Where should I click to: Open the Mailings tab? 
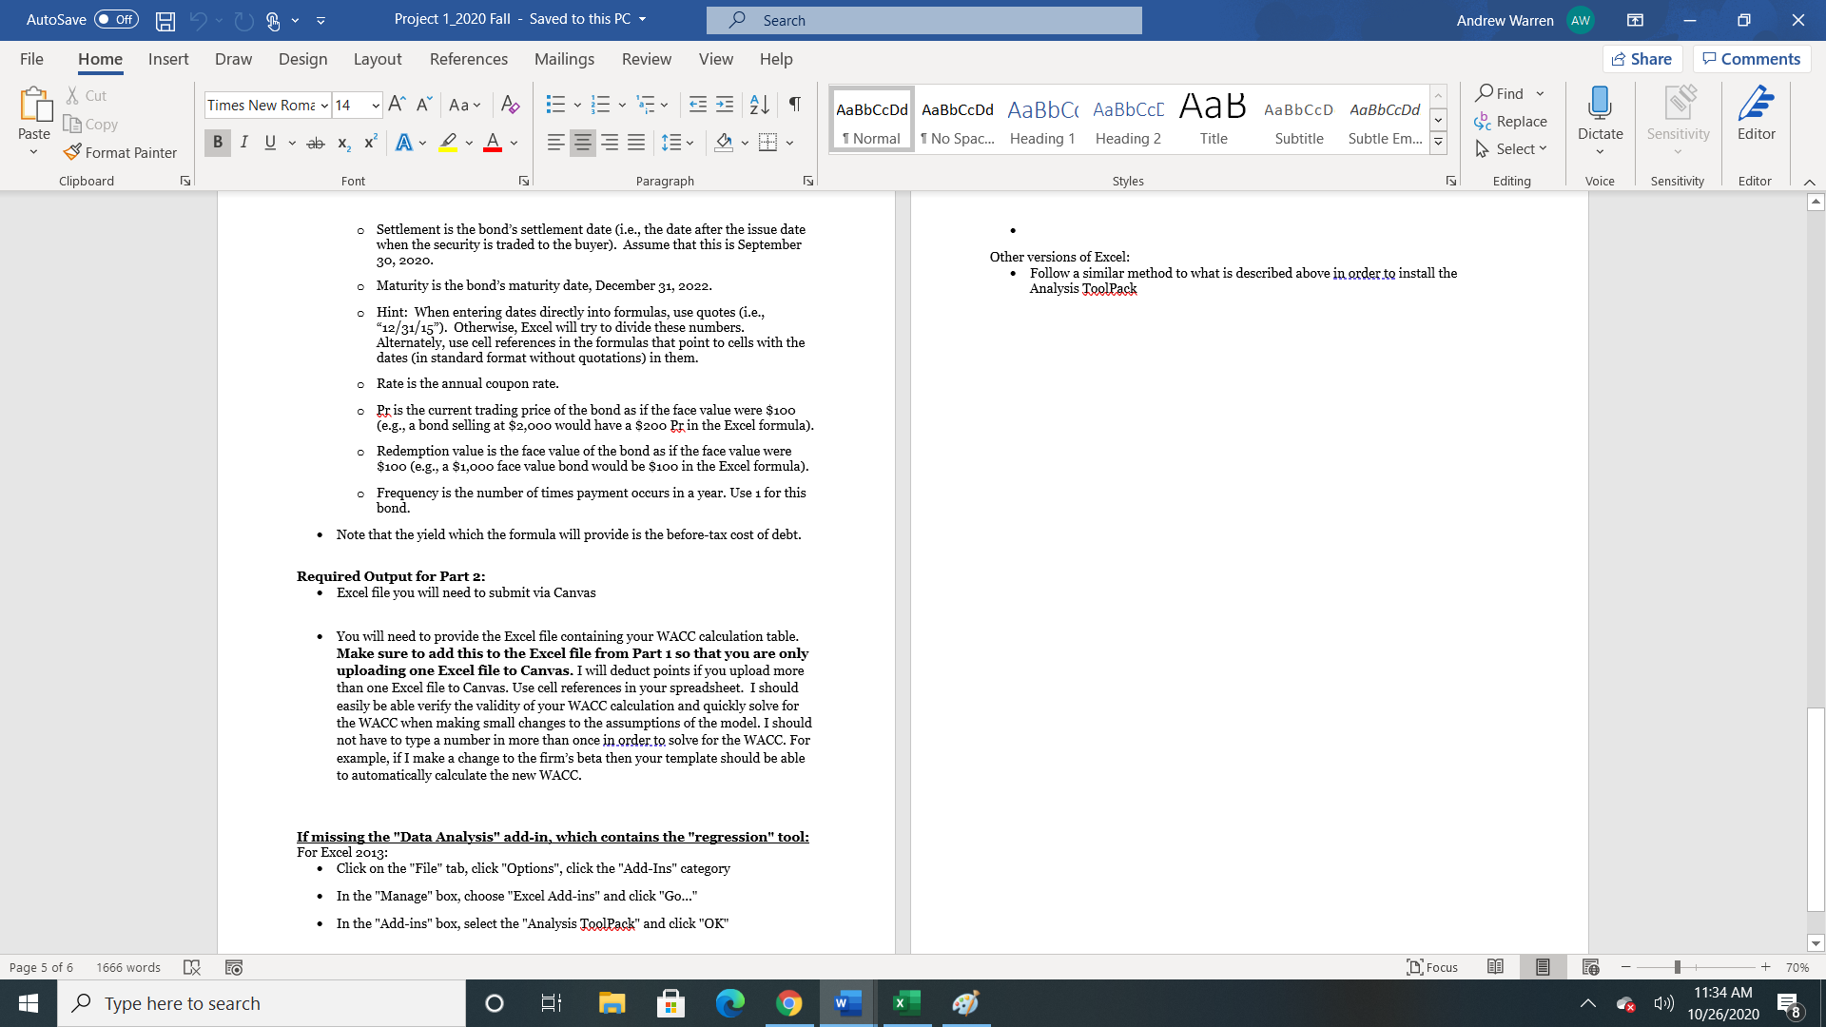point(564,59)
